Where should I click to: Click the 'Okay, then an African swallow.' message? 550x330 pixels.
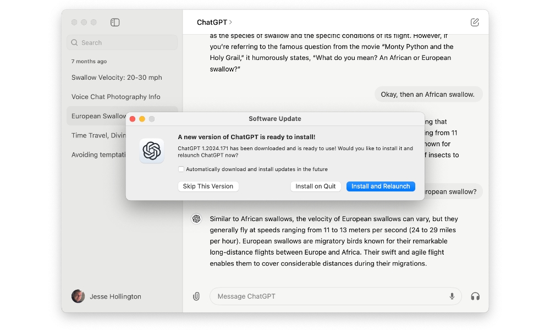pos(428,95)
